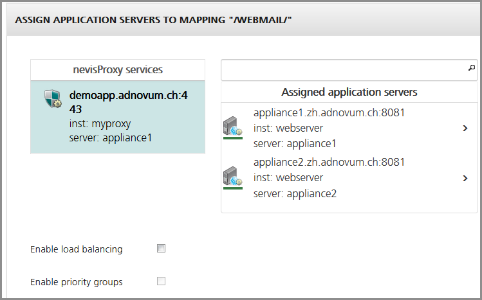Focus the application server search field

[349, 70]
